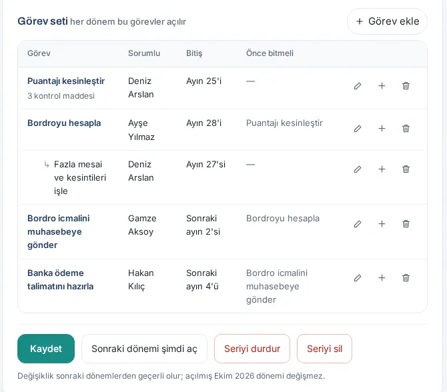
Task: Click Bordroyu hesapla dependency in Bordro icmalini row
Action: (283, 219)
